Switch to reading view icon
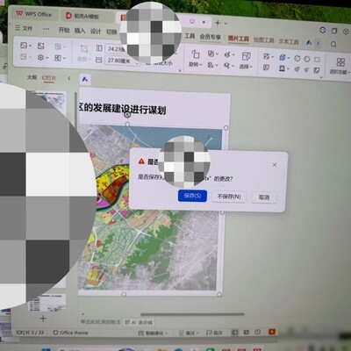The image size is (351, 351). 257,332
